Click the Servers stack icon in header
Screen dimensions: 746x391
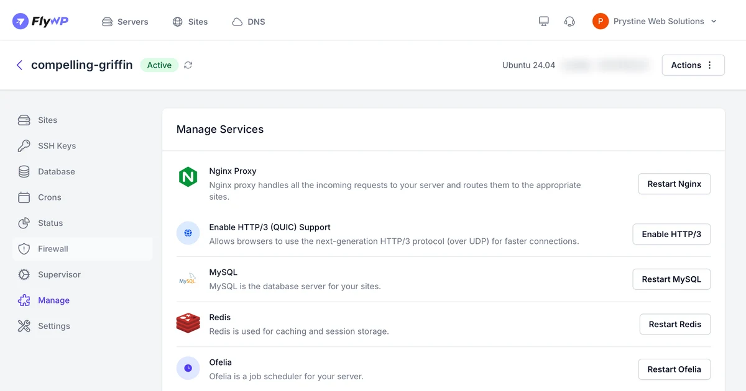(107, 22)
